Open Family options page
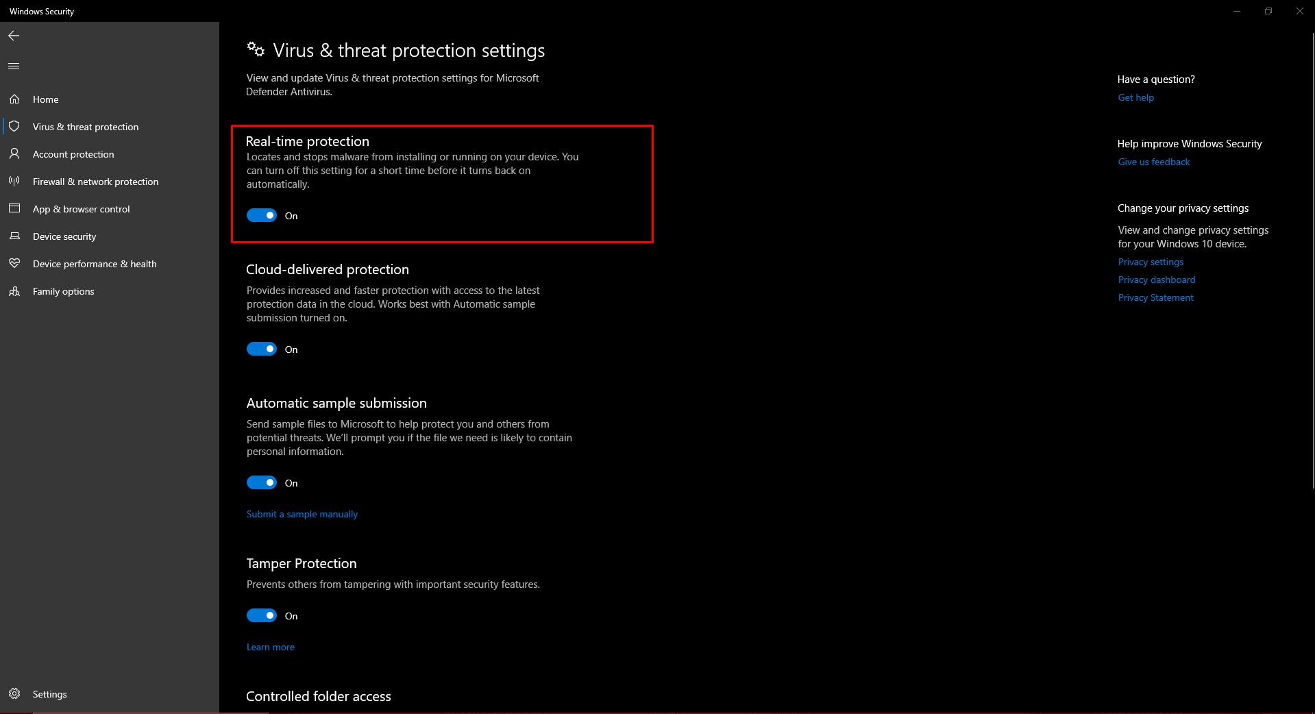The width and height of the screenshot is (1315, 714). click(110, 291)
